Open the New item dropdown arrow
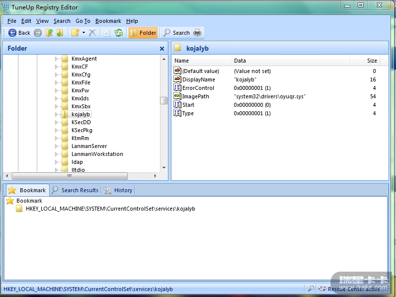 point(83,33)
